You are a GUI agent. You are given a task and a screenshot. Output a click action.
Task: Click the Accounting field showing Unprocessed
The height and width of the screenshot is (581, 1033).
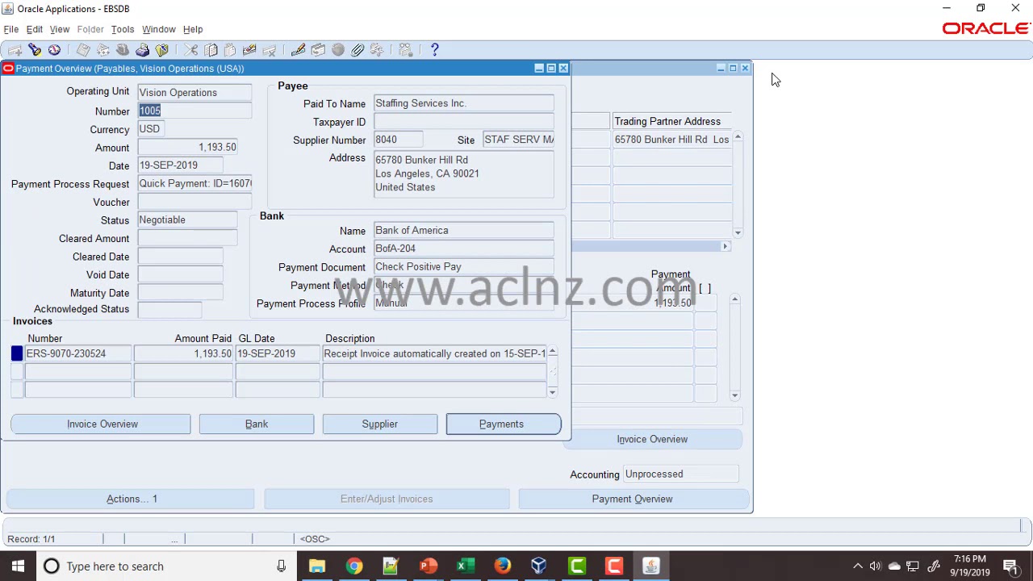point(680,474)
